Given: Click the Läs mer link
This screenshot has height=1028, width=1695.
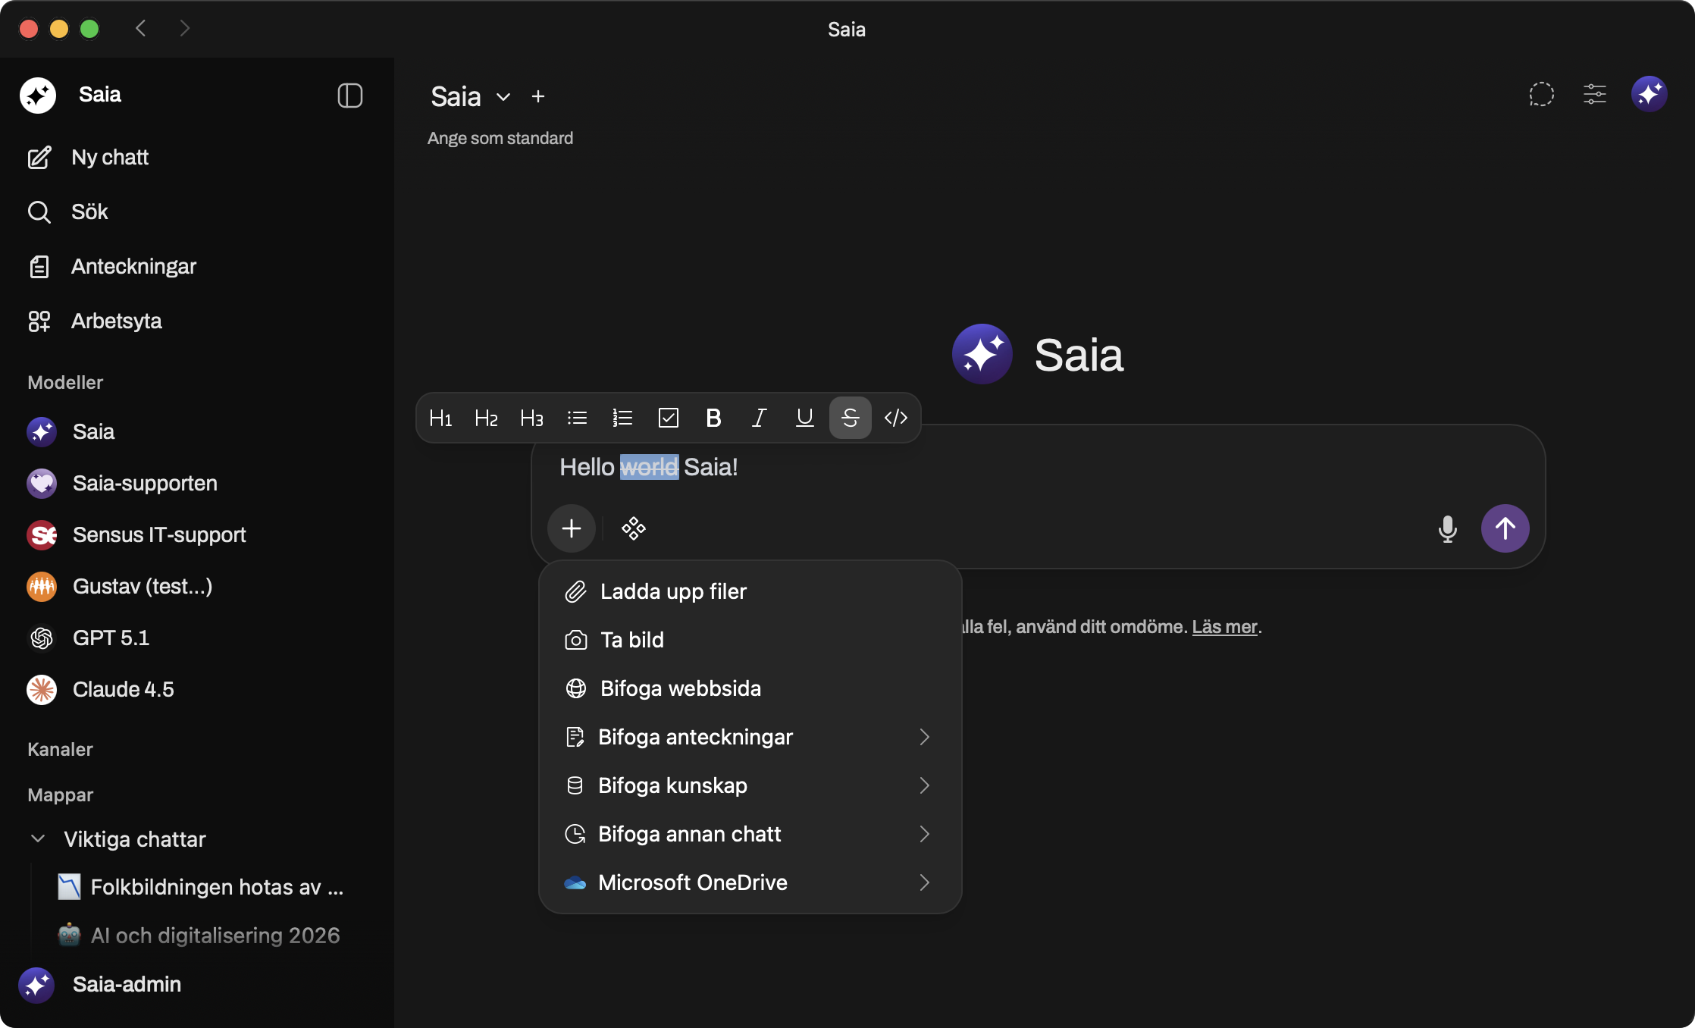Looking at the screenshot, I should [1224, 627].
